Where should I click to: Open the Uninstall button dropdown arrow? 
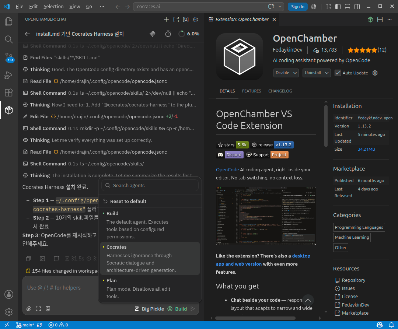point(327,73)
